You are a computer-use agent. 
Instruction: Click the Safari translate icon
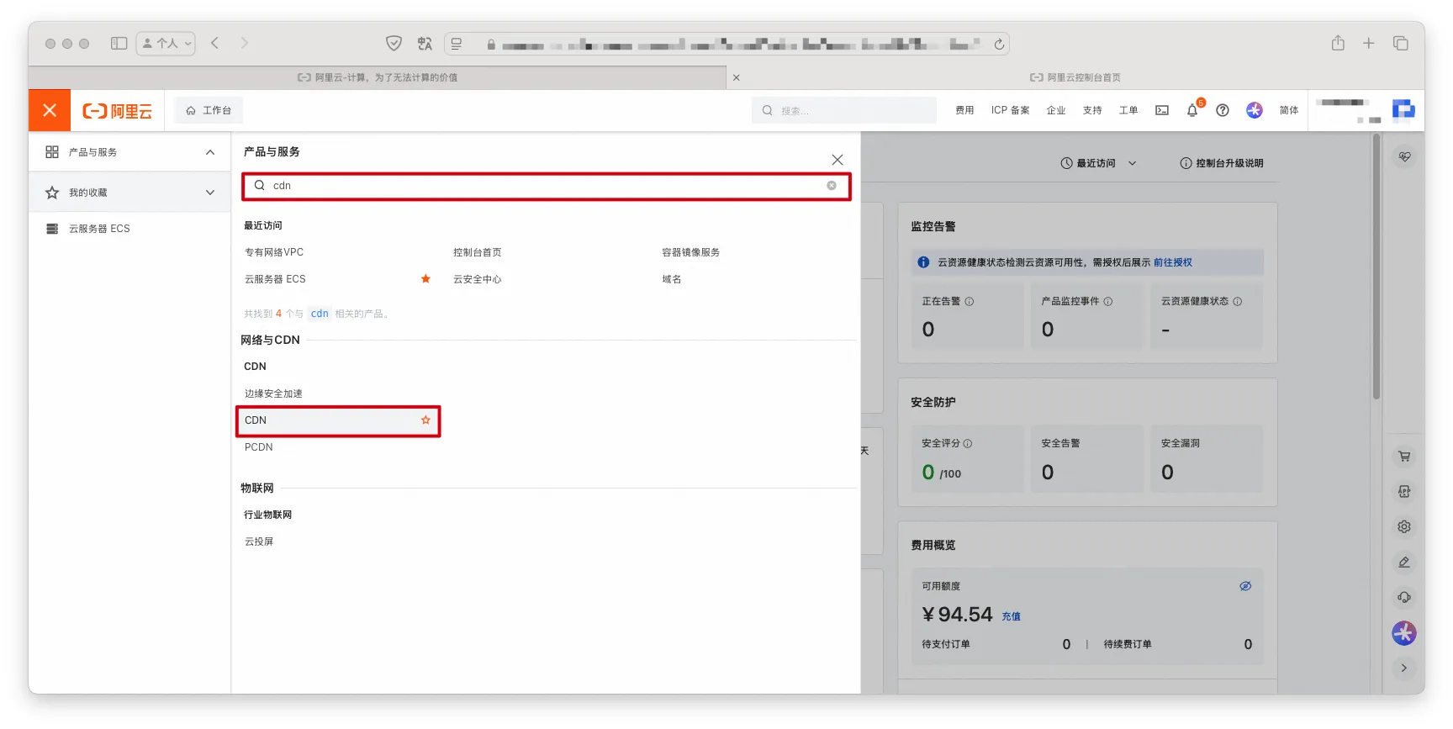point(425,44)
